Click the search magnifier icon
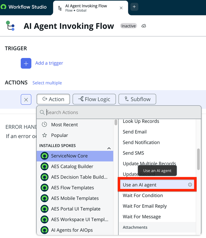 point(42,112)
